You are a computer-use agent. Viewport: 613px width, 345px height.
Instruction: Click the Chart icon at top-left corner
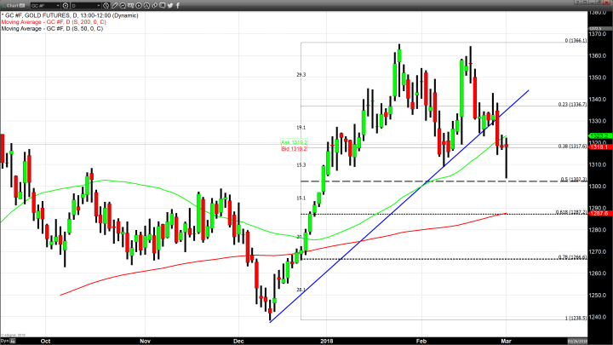(x=5, y=4)
